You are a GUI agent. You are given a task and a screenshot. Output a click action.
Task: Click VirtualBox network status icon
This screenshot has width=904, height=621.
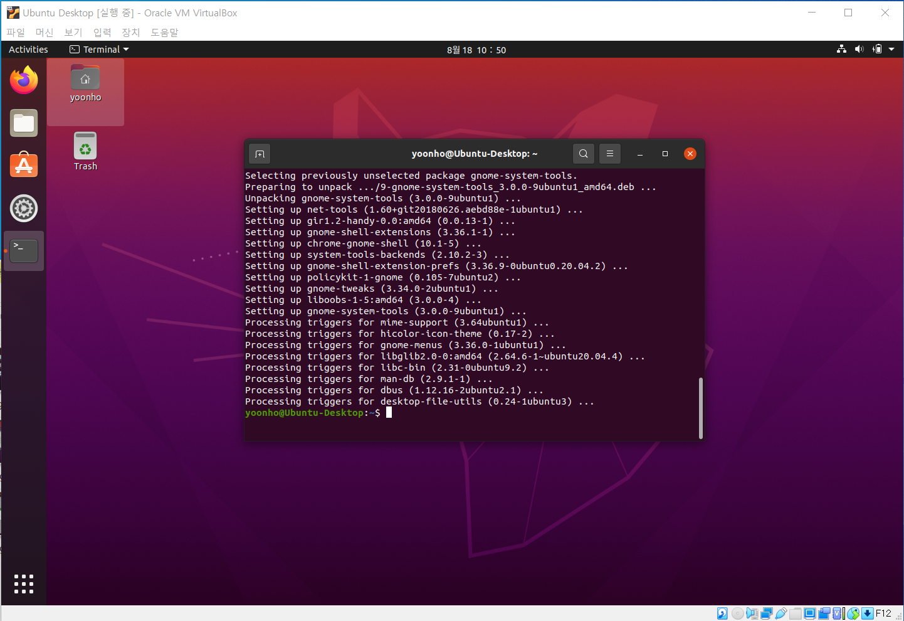(766, 613)
